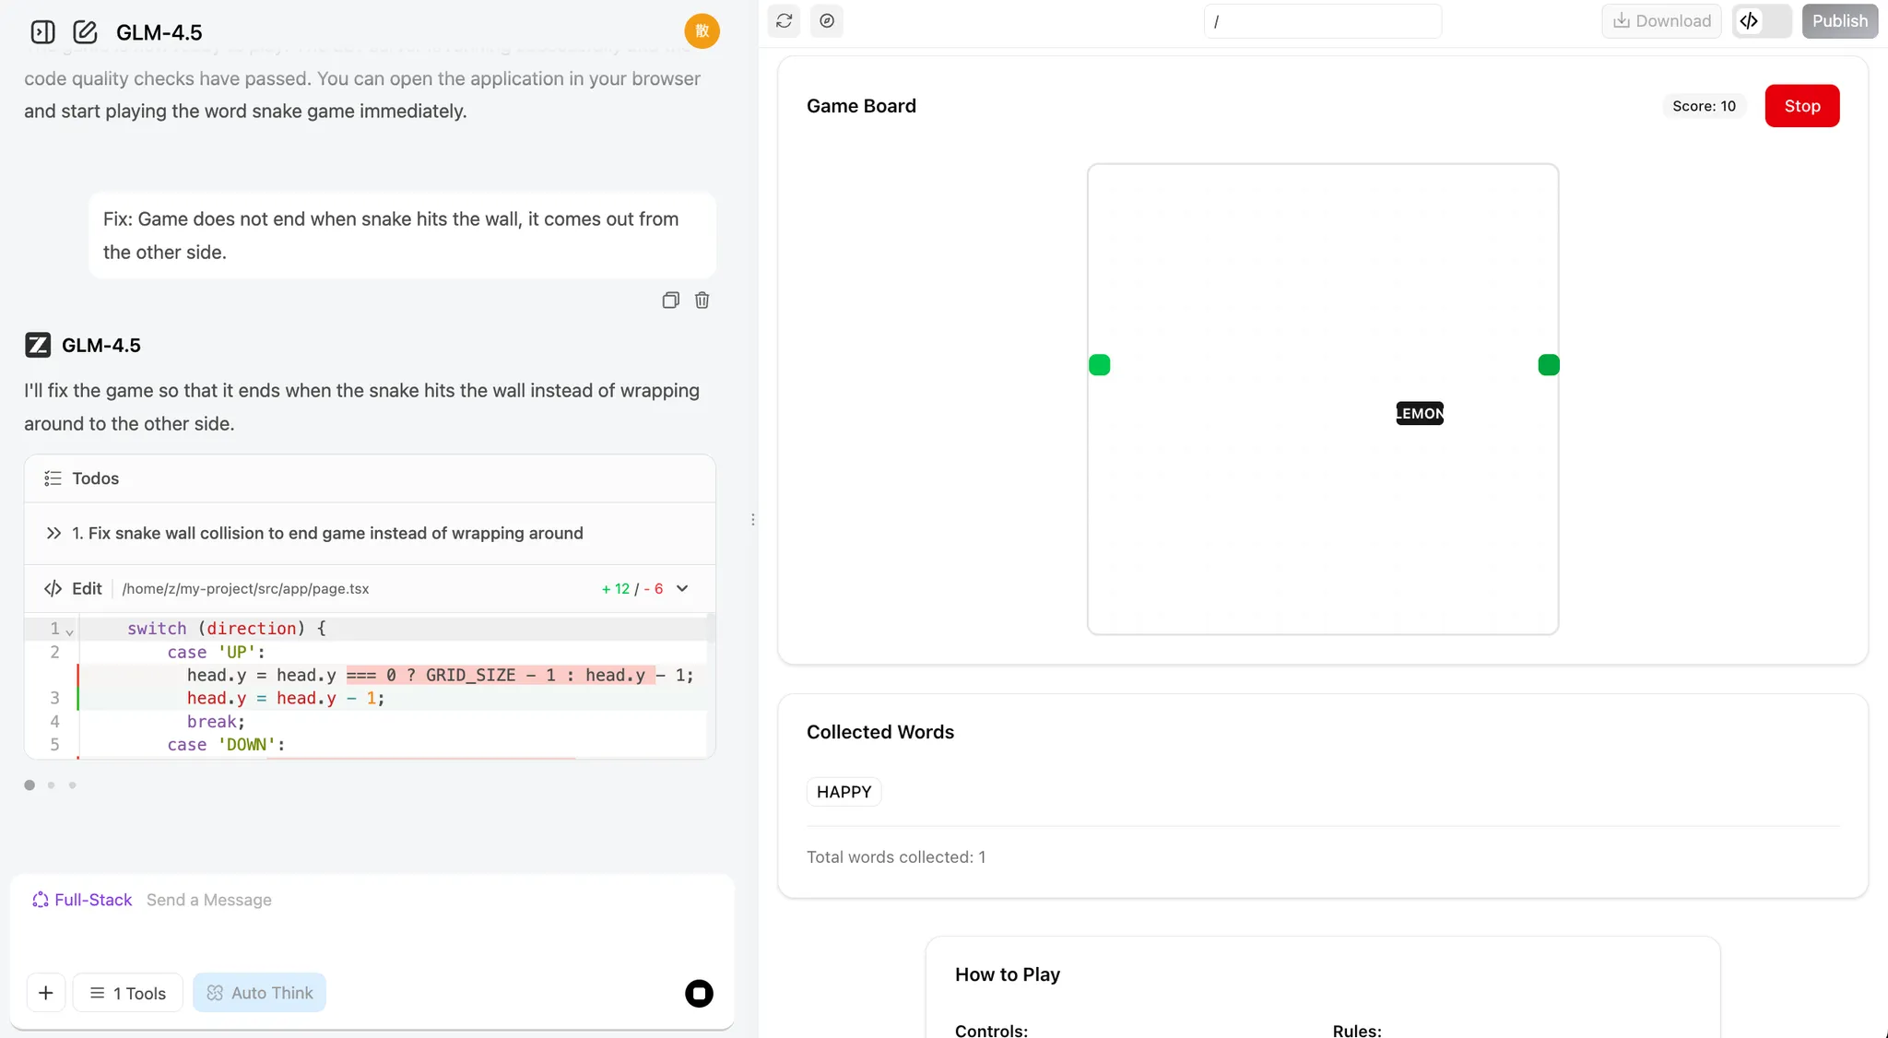1888x1038 pixels.
Task: Toggle the sidebar panel icon
Action: [x=42, y=32]
